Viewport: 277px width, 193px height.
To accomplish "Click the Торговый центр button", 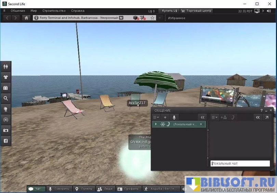I will [x=197, y=11].
